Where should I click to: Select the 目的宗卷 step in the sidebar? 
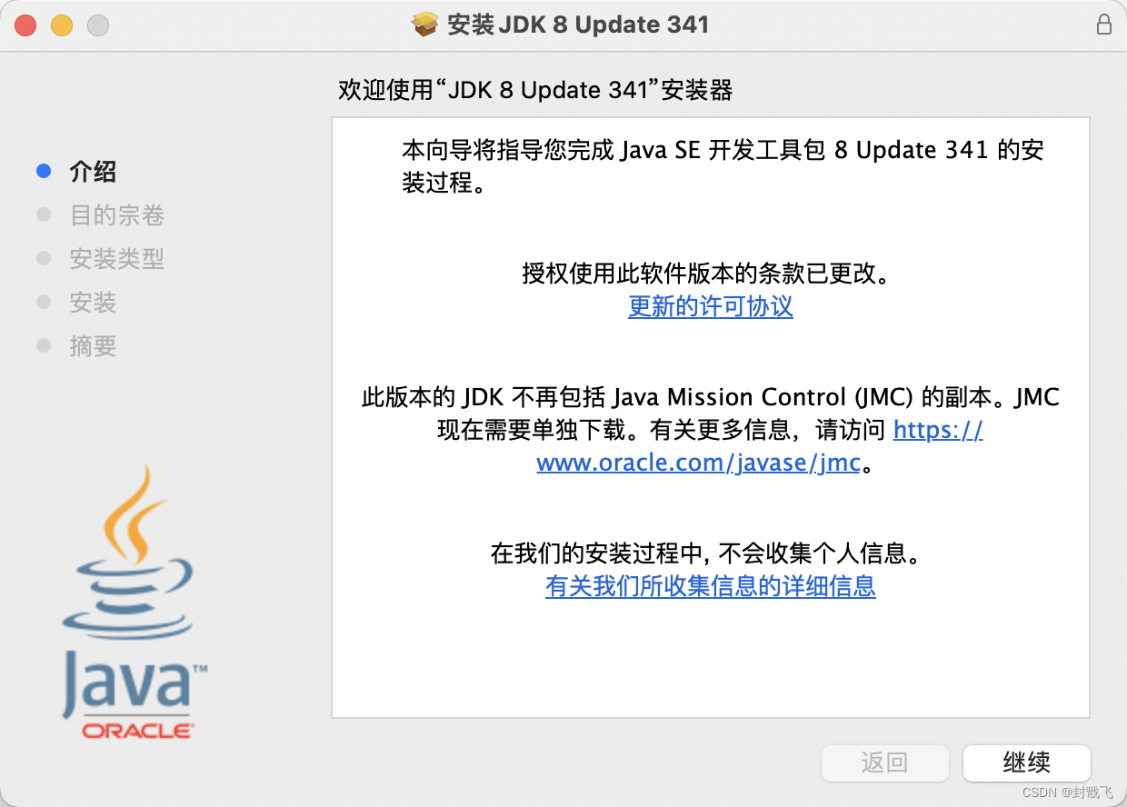(117, 214)
